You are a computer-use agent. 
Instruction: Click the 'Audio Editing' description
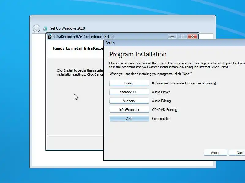[161, 101]
